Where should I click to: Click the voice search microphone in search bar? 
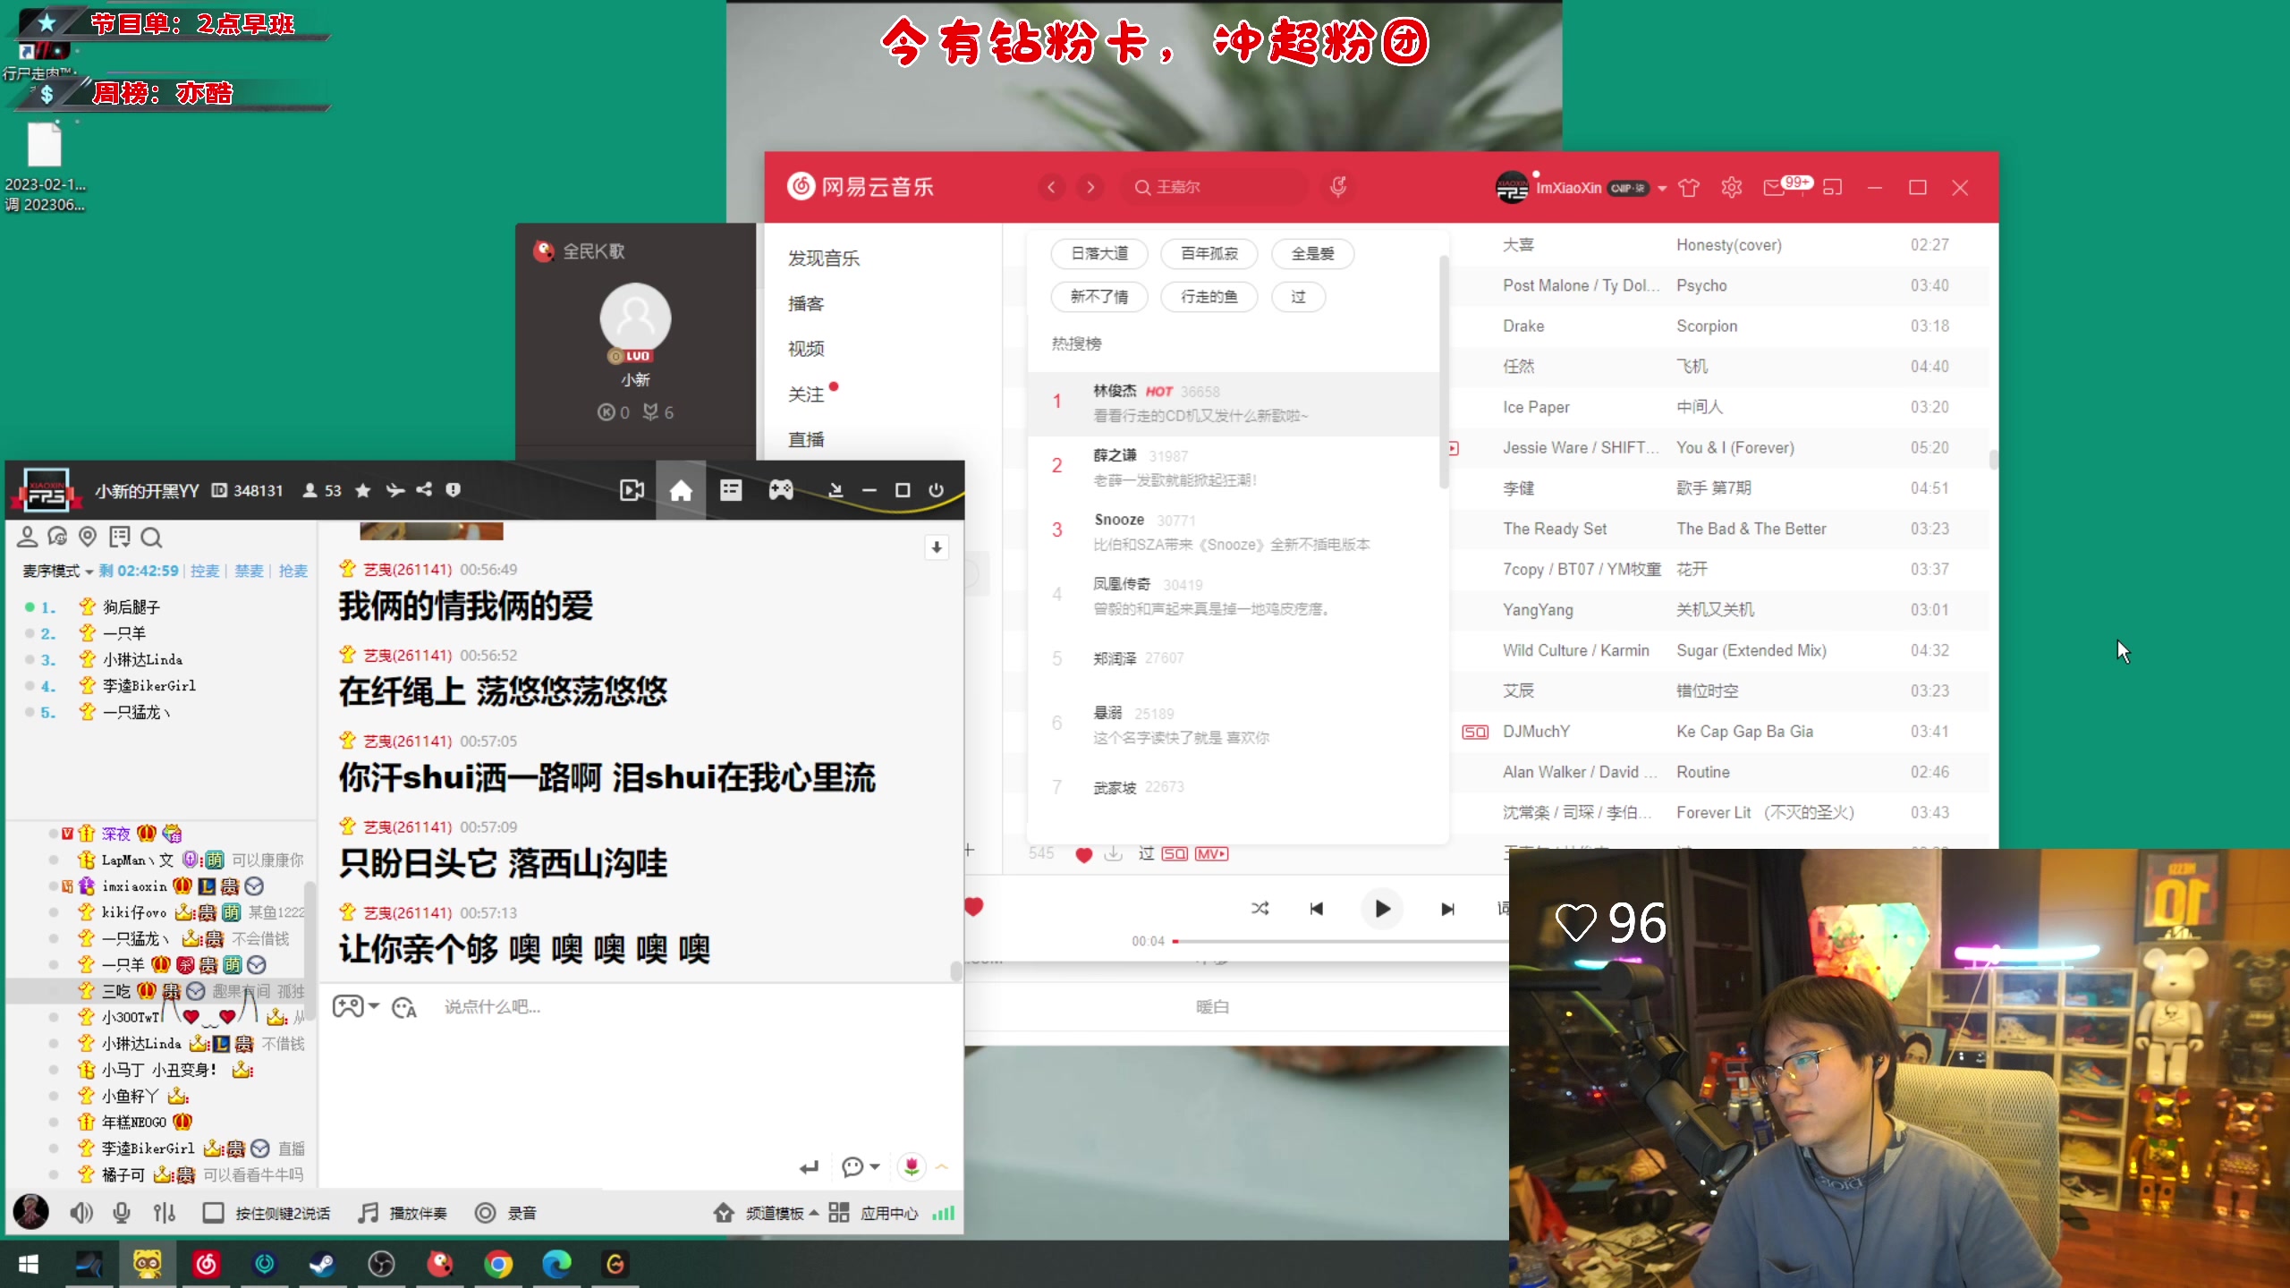point(1338,187)
